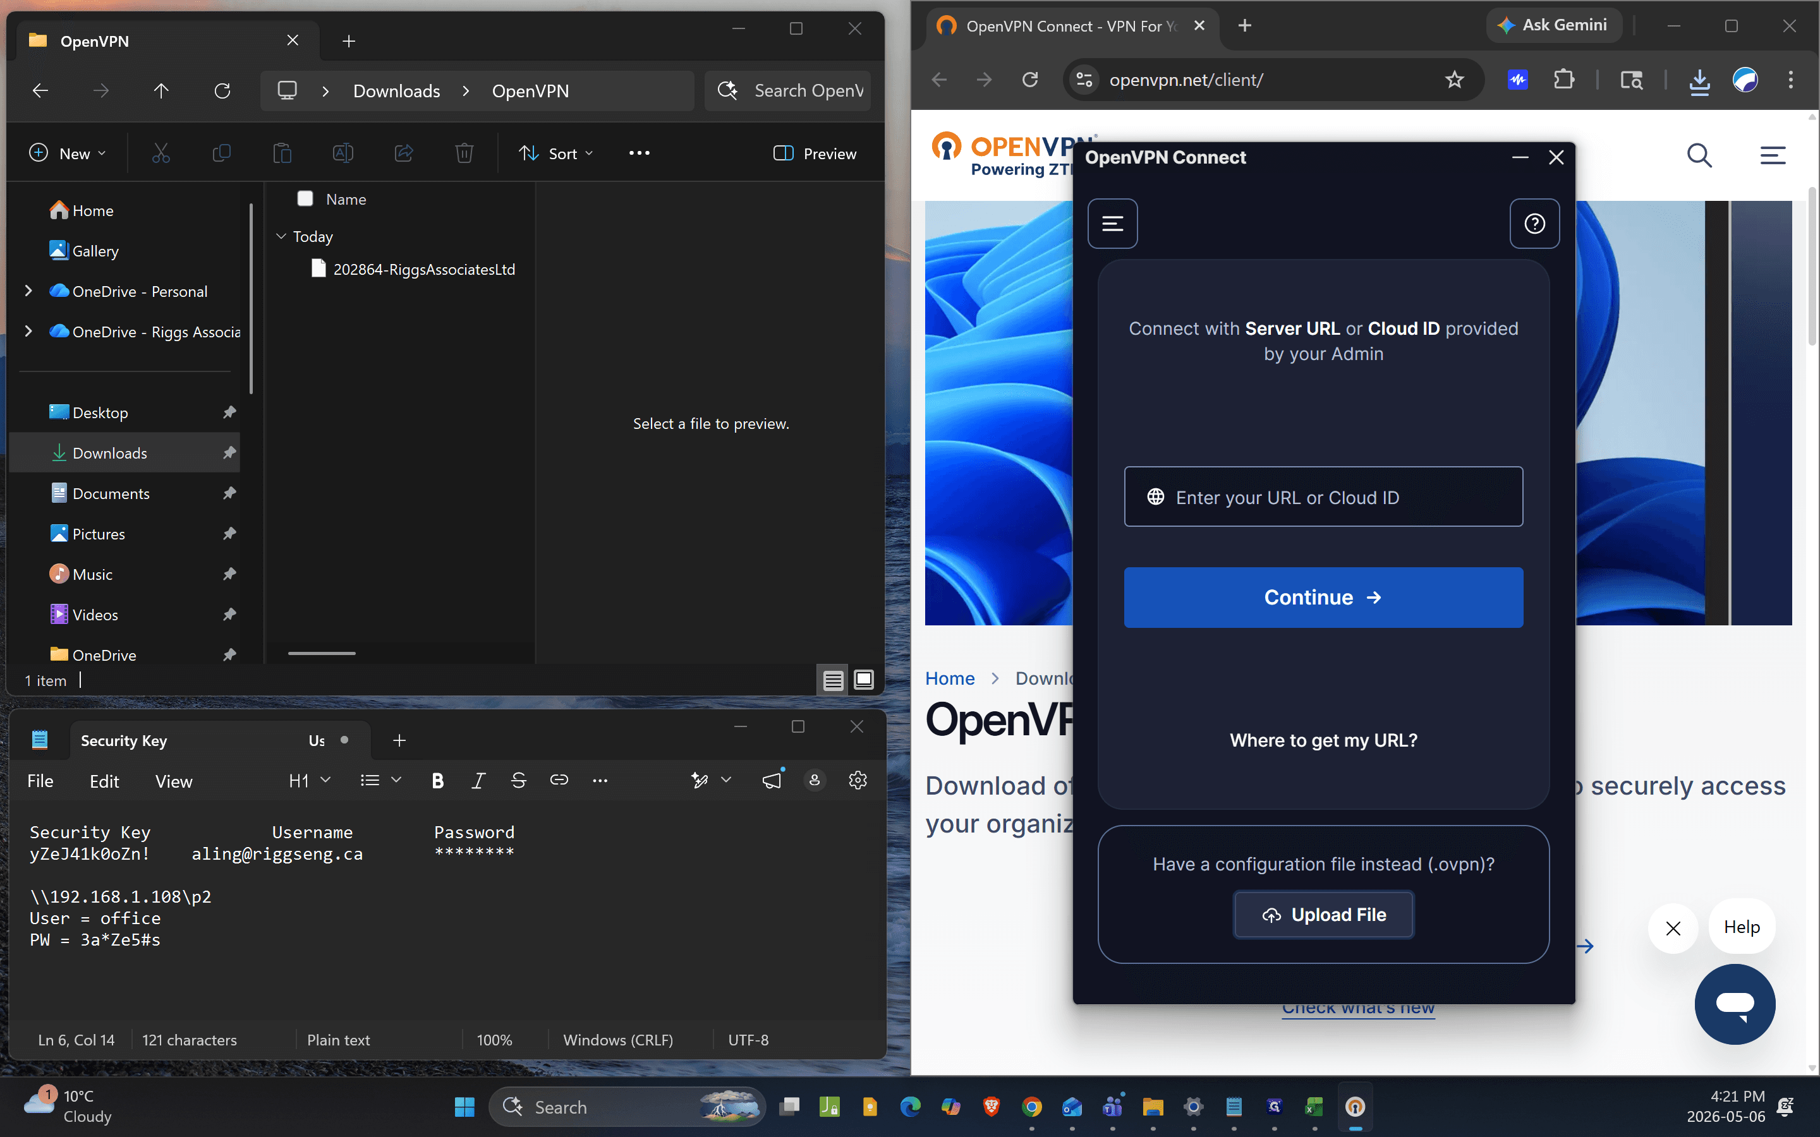Open the OpenVPN Connect hamburger menu
1820x1137 pixels.
tap(1112, 224)
